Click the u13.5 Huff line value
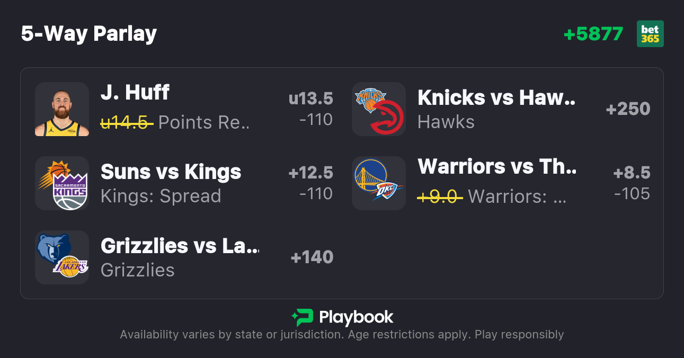The width and height of the screenshot is (684, 358). coord(310,99)
